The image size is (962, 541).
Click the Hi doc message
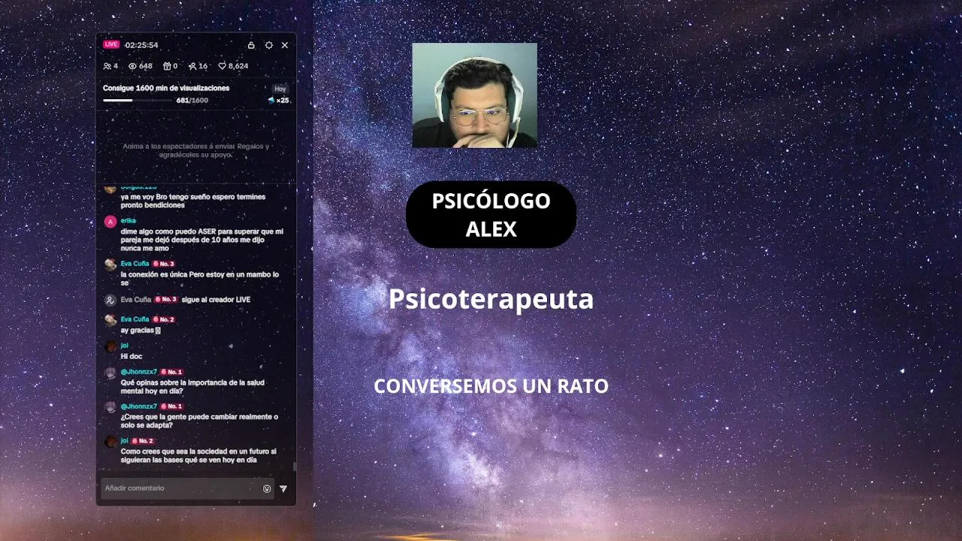132,356
